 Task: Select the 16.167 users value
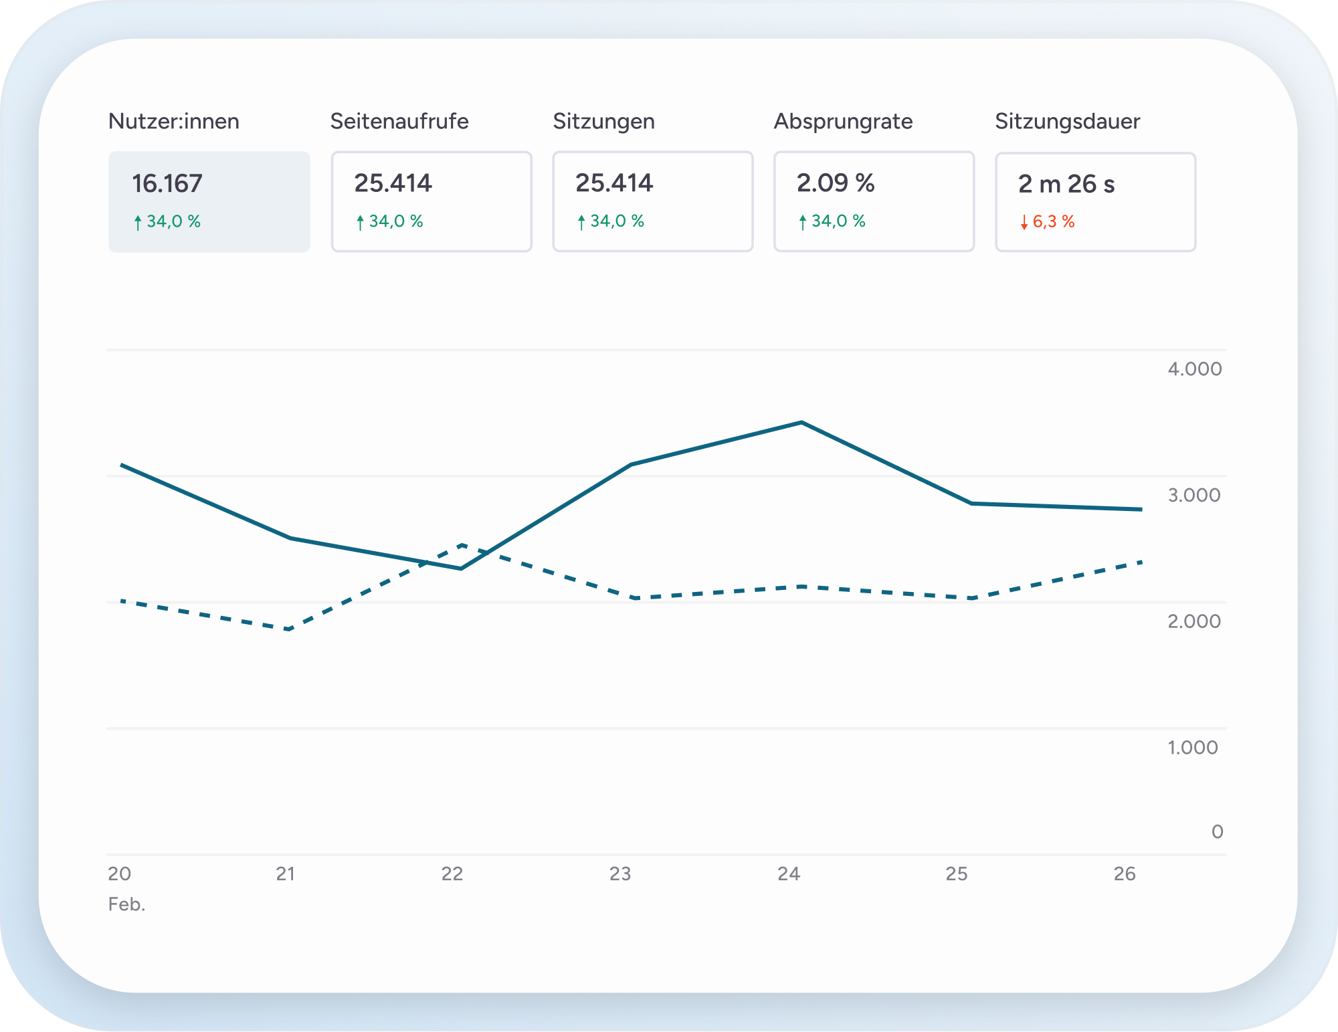(167, 183)
